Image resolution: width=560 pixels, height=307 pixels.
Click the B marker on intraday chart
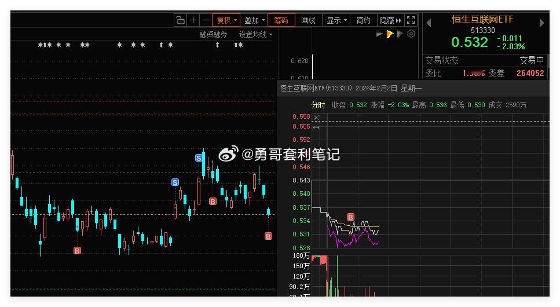pyautogui.click(x=350, y=217)
